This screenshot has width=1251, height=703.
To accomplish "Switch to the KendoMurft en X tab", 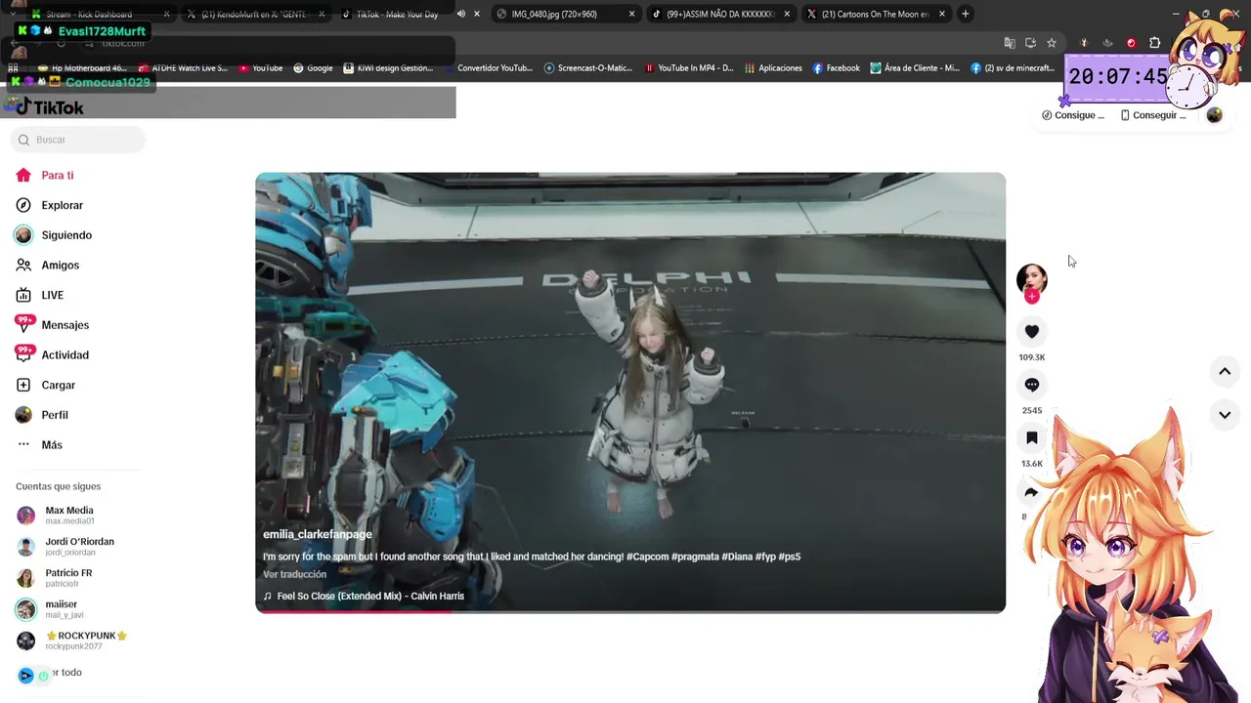I will pyautogui.click(x=252, y=14).
